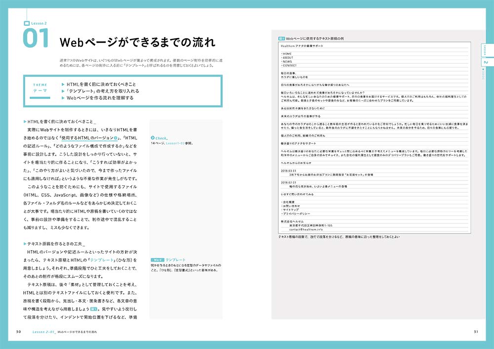Click the HOME line in the text sample
Viewport: 494px width, 349px height.
(x=287, y=54)
